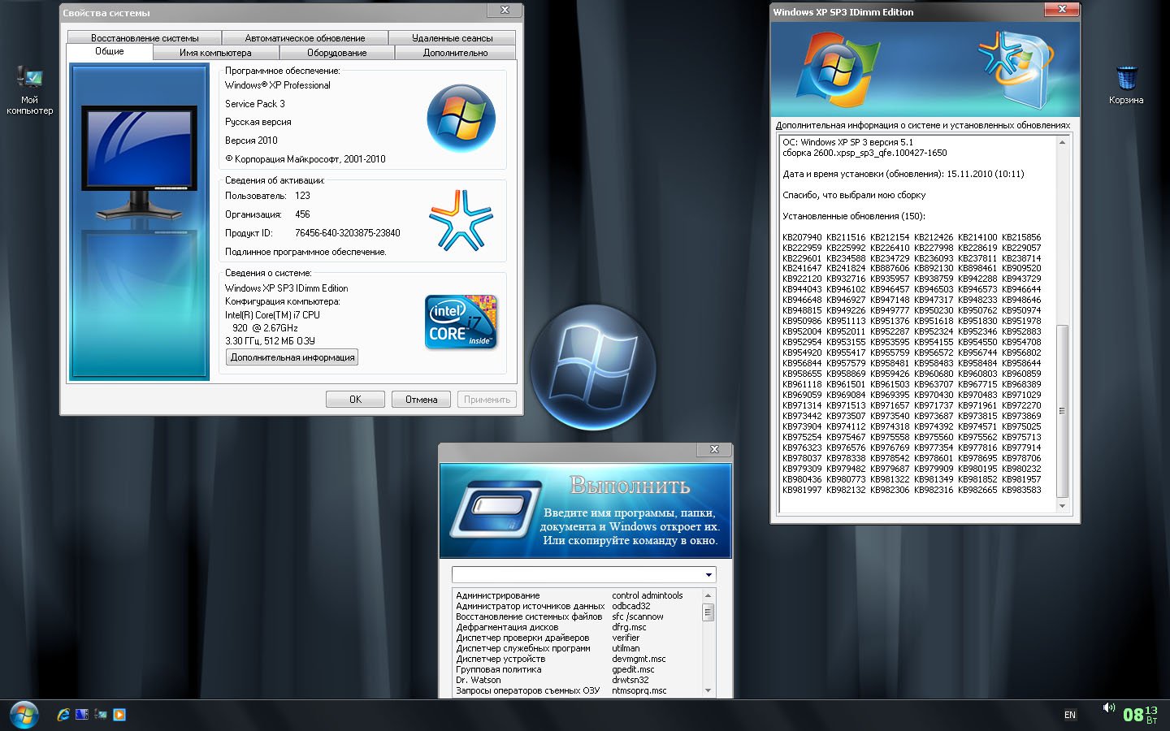Select the Общие tab
Image resolution: width=1170 pixels, height=731 pixels.
[x=110, y=51]
